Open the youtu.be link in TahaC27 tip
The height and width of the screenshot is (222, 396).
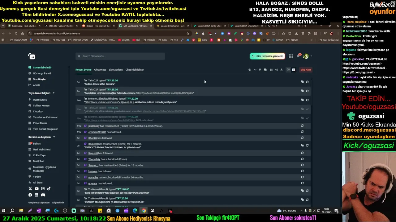pyautogui.click(x=164, y=93)
